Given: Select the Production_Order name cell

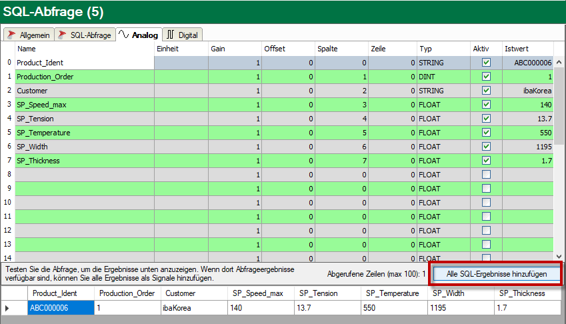Looking at the screenshot, I should [x=85, y=77].
